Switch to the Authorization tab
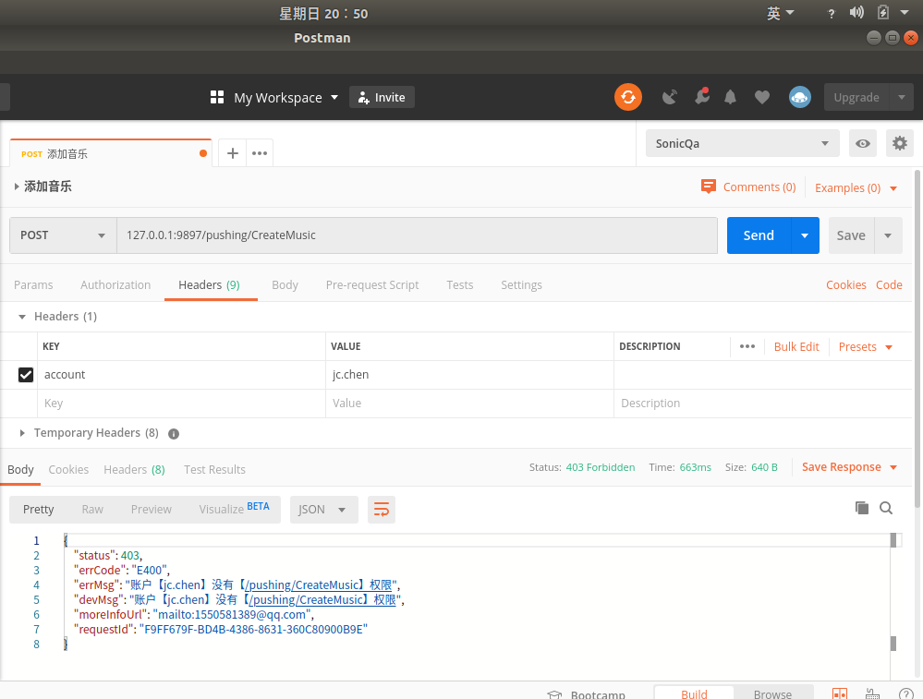This screenshot has width=923, height=699. click(x=115, y=284)
